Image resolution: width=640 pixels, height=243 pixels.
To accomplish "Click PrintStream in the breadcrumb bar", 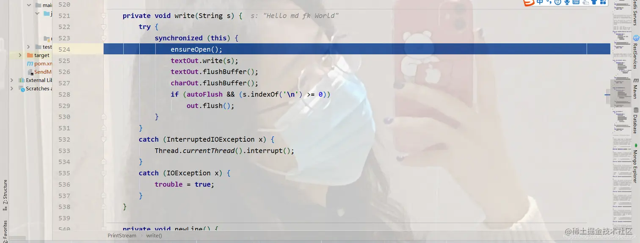I will tap(122, 235).
